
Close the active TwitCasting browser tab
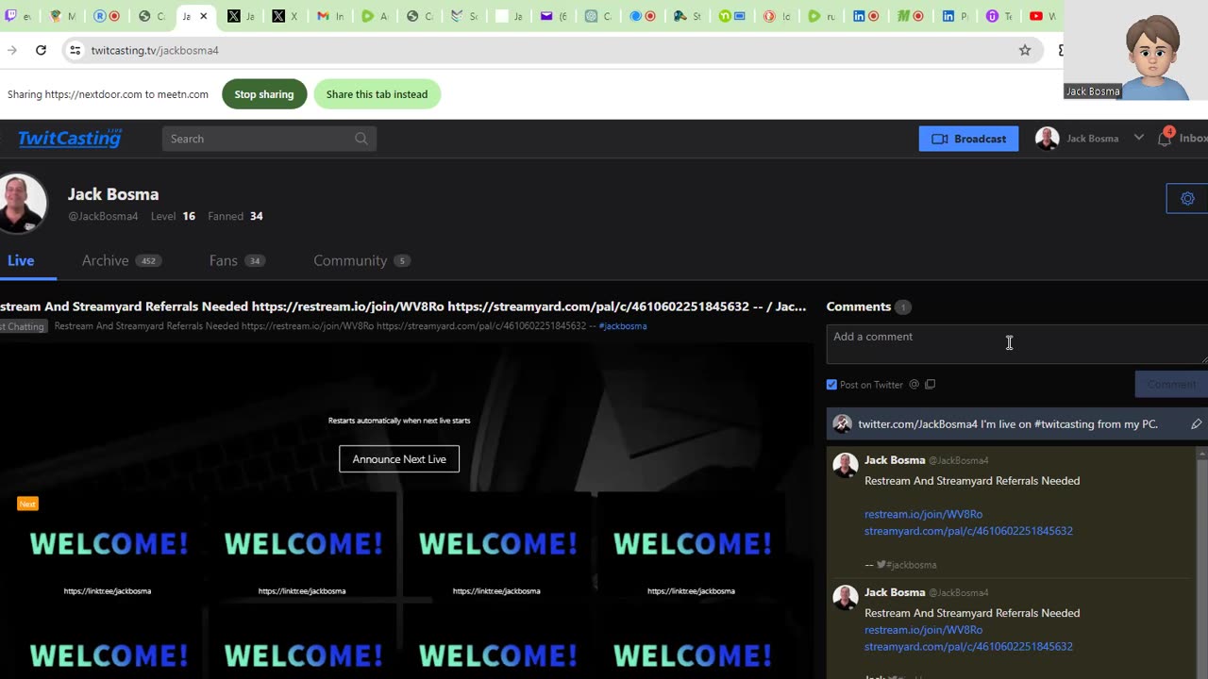pyautogui.click(x=203, y=16)
